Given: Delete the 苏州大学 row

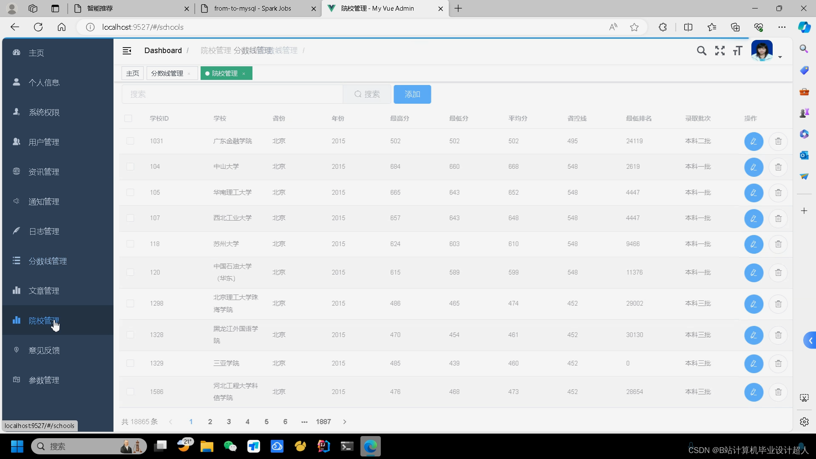Looking at the screenshot, I should click(x=778, y=244).
